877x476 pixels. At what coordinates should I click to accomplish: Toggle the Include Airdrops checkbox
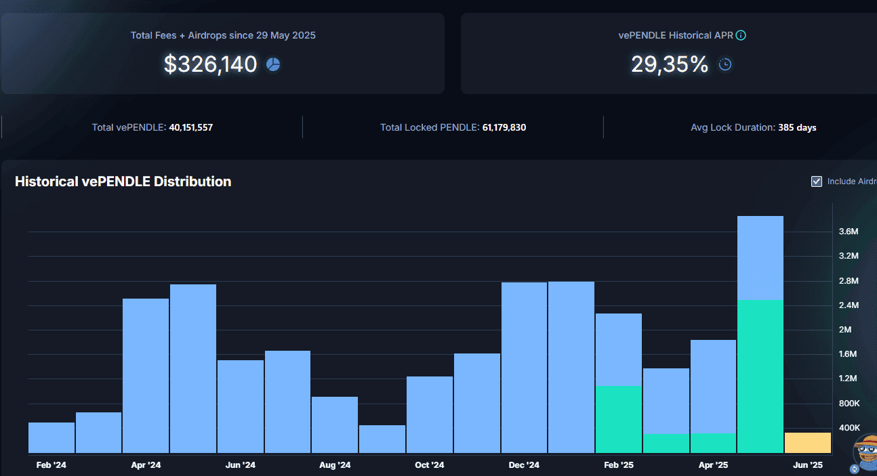(817, 181)
